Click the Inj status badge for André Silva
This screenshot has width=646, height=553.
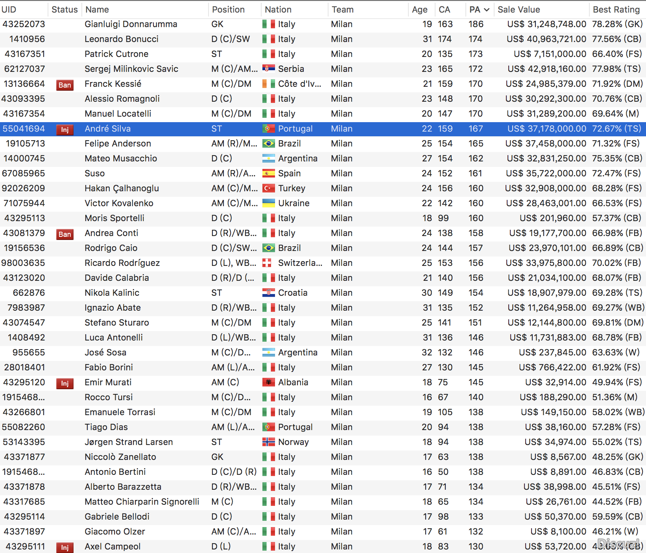tap(65, 130)
